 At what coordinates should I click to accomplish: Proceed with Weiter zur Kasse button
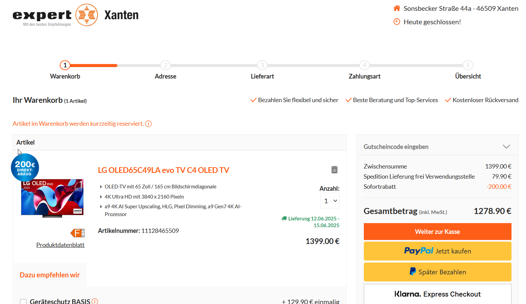437,232
